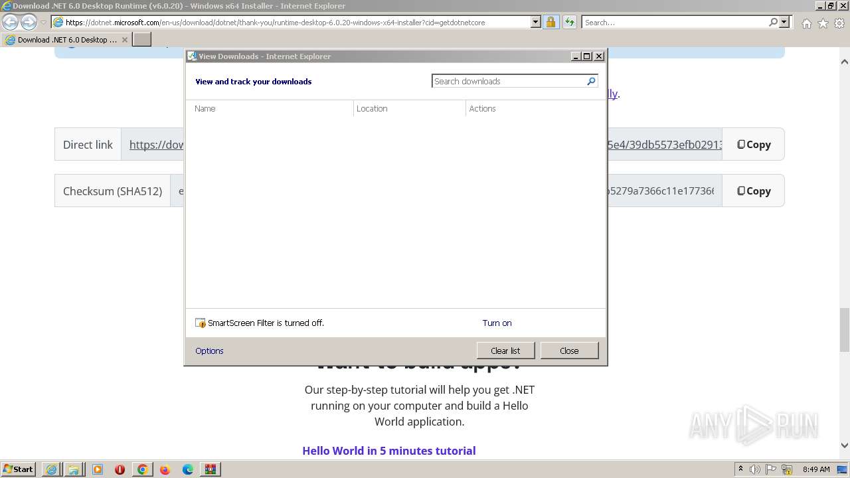
Task: Click the IE Search box
Action: coord(674,22)
